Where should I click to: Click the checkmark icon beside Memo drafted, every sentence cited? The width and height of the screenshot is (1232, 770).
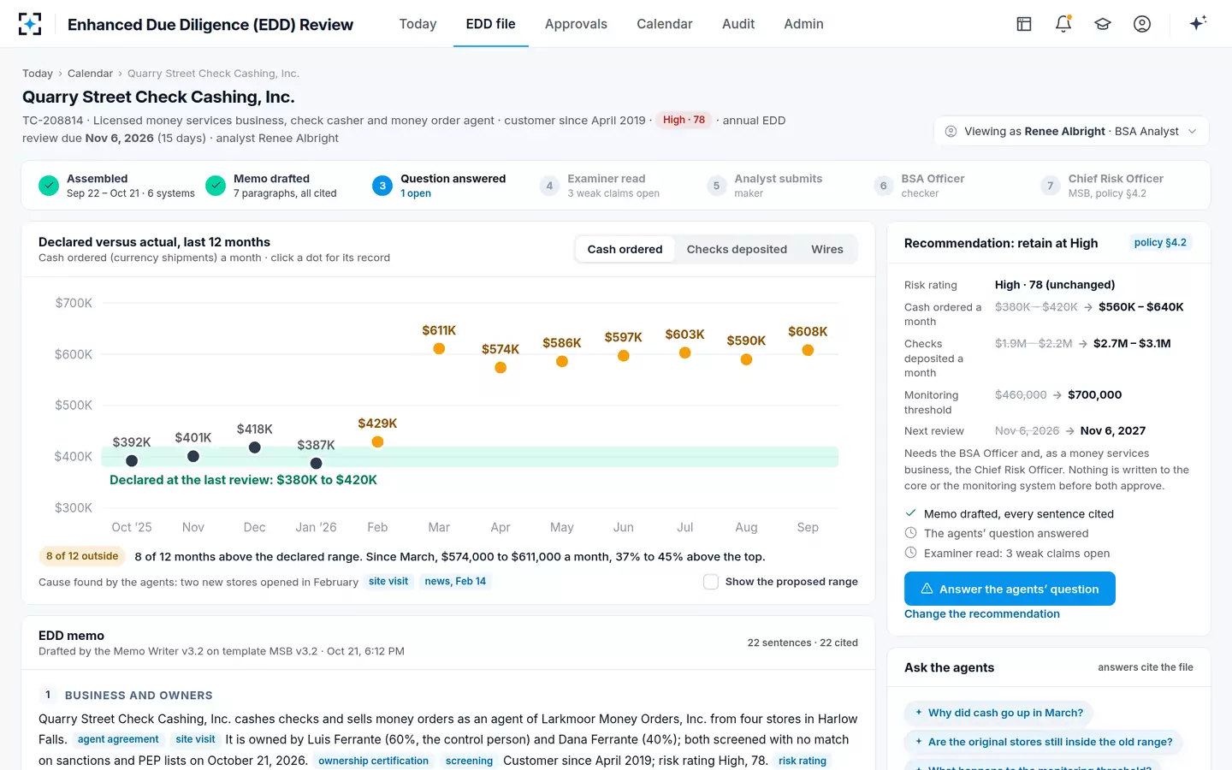coord(911,513)
